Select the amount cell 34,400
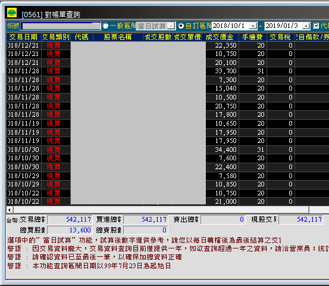 (x=223, y=150)
